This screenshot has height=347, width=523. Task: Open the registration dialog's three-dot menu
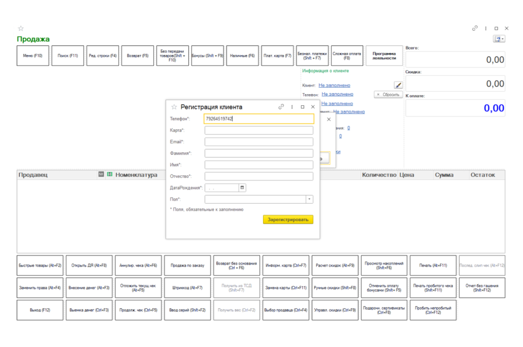coord(292,107)
